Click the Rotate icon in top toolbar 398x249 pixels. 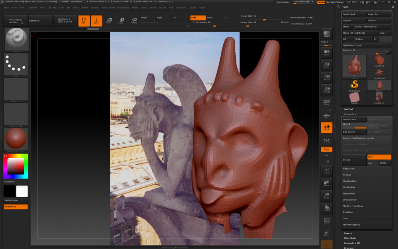point(134,21)
